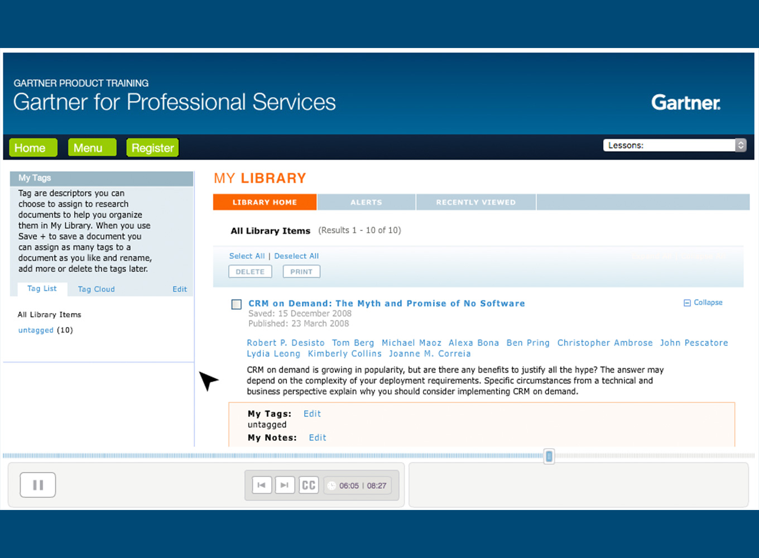The image size is (759, 558).
Task: Click the video progress slider handle
Action: pos(549,456)
